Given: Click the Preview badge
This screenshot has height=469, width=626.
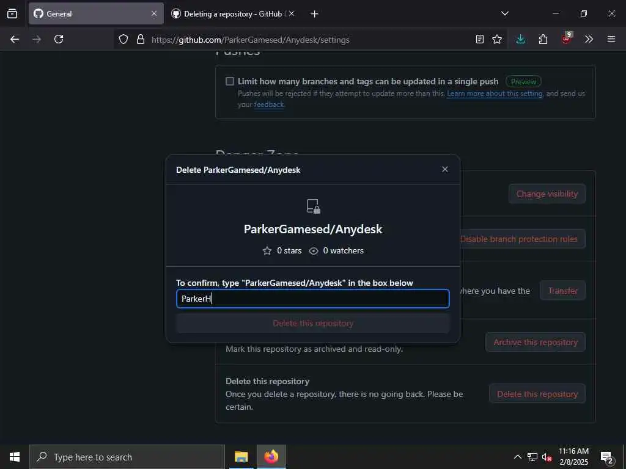Looking at the screenshot, I should [x=523, y=82].
